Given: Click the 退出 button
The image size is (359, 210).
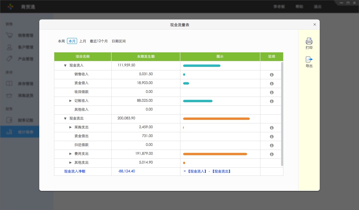Looking at the screenshot, I should click(317, 6).
